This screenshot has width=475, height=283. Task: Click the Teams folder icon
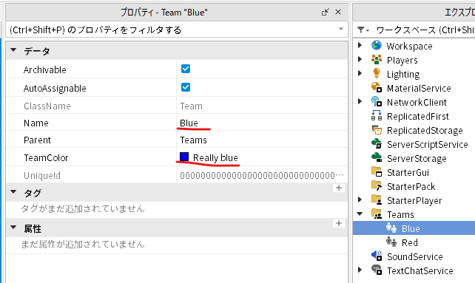[x=377, y=214]
